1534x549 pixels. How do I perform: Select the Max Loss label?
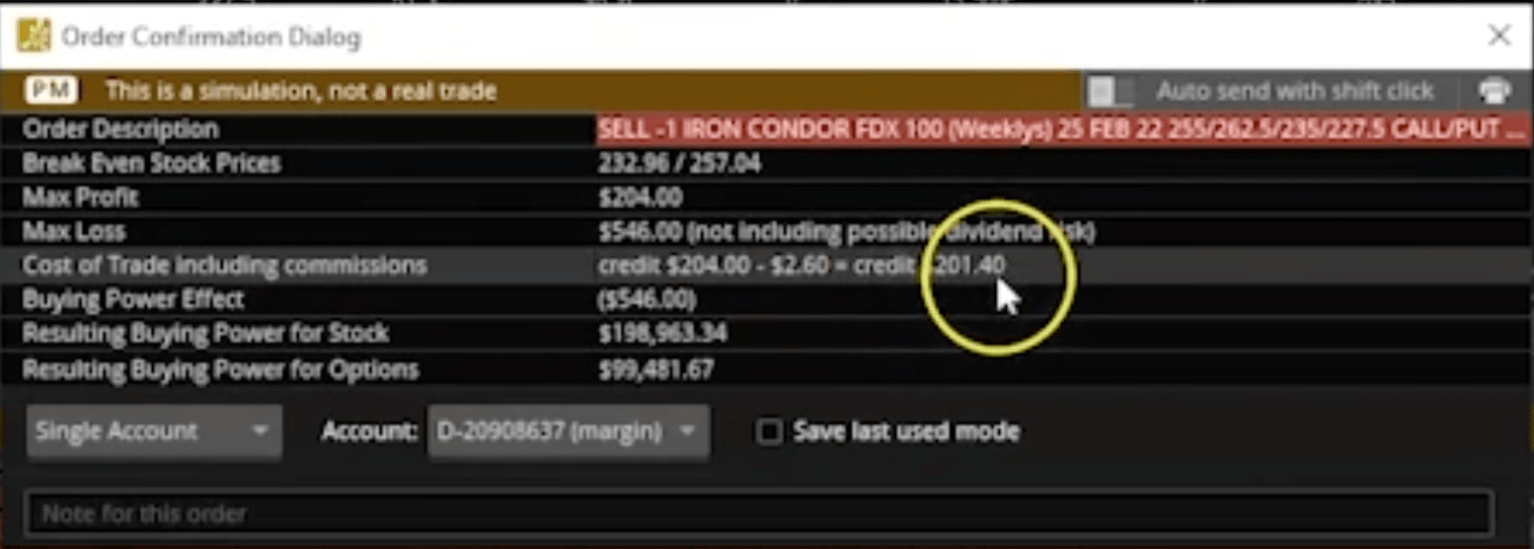[74, 232]
